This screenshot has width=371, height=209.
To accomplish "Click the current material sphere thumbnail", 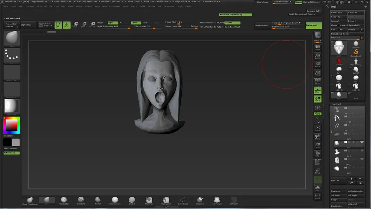I will tap(12, 106).
